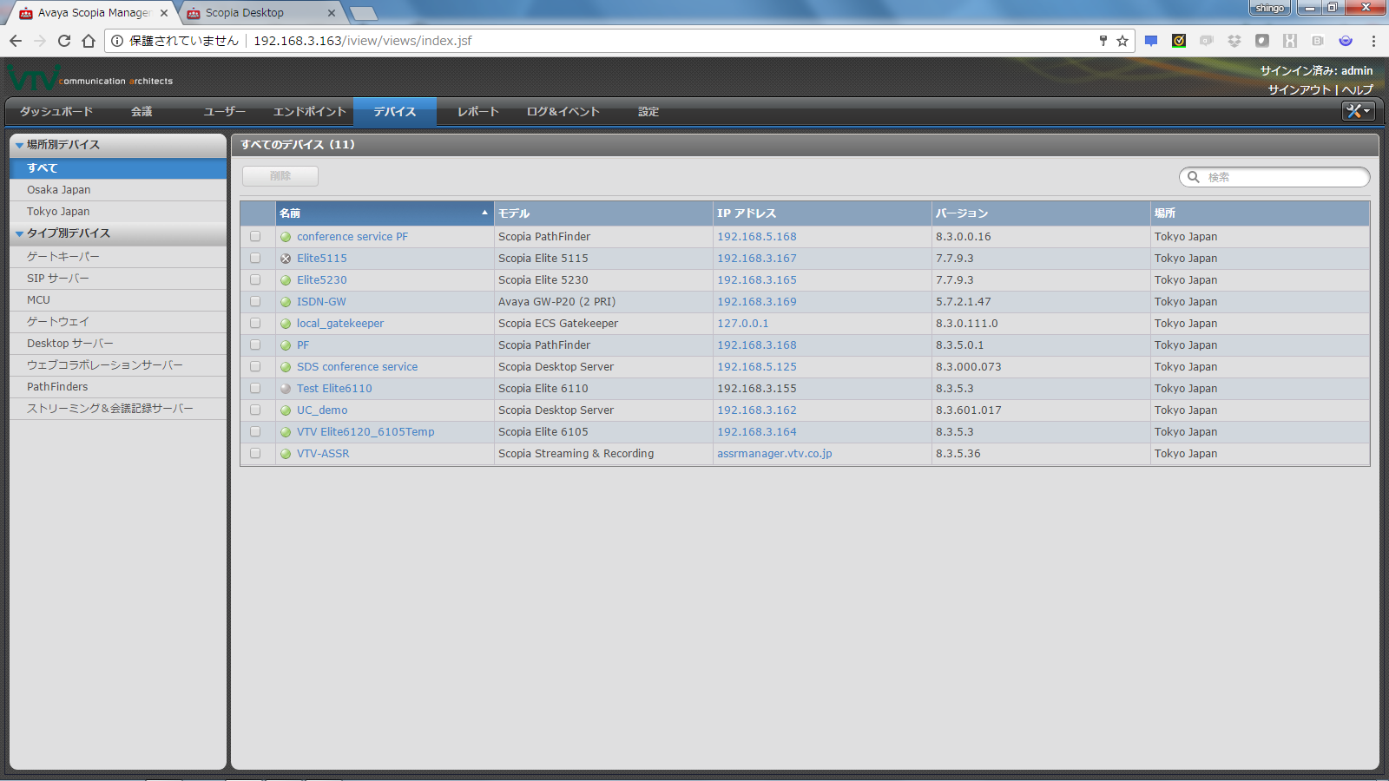1389x781 pixels.
Task: Open the 設定 tab
Action: [x=648, y=112]
